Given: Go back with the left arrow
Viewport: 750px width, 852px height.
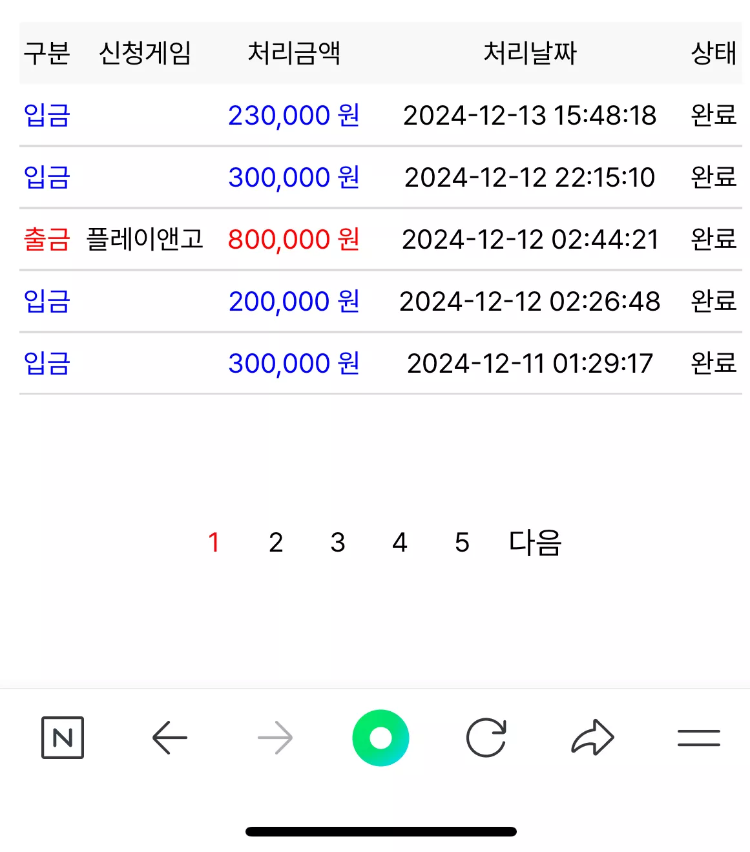Looking at the screenshot, I should [170, 737].
